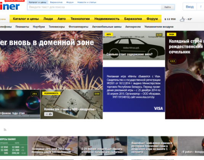Click the Facebook login icon
This screenshot has width=204, height=160.
201,6
